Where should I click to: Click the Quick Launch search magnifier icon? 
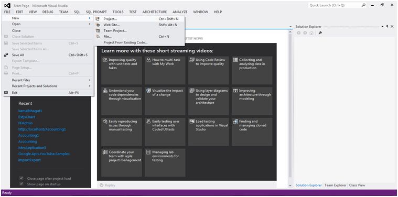(364, 5)
